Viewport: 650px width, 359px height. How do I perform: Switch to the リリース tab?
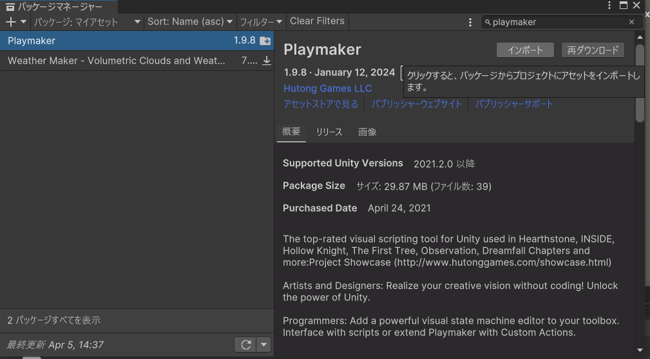click(x=329, y=132)
